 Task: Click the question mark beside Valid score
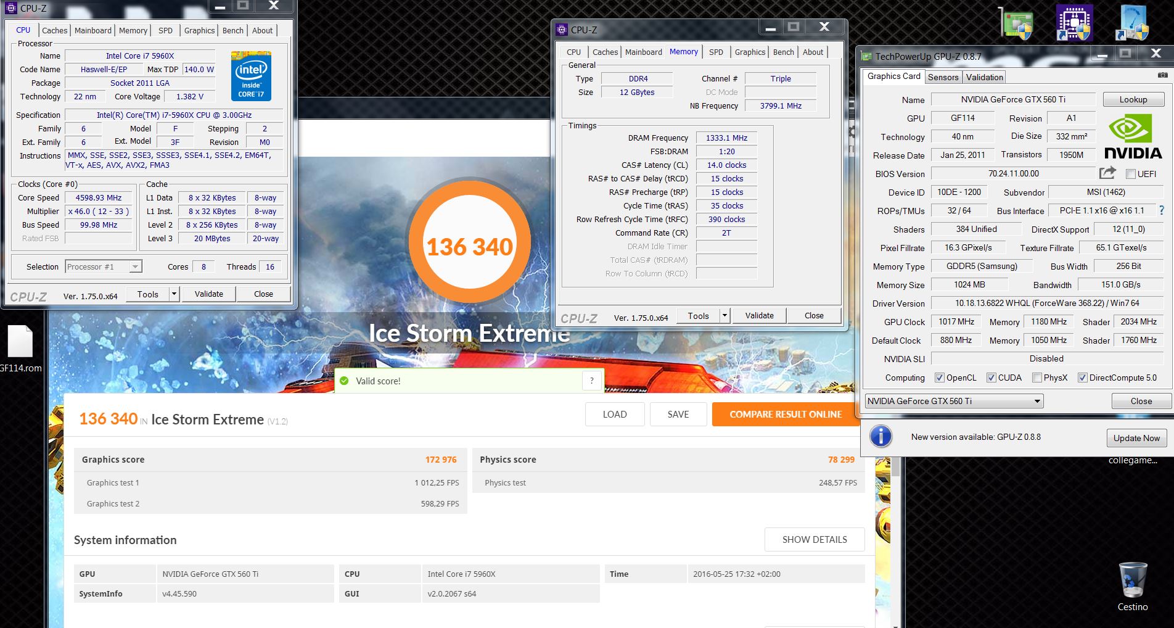[x=592, y=381]
